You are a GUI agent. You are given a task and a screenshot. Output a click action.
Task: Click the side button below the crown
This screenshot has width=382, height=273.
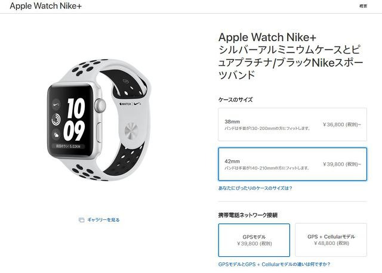point(100,133)
